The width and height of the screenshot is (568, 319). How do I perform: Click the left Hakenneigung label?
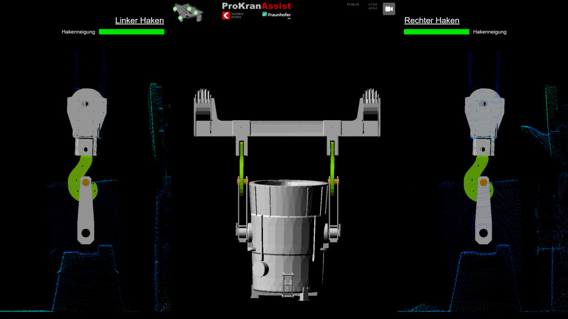pos(78,32)
